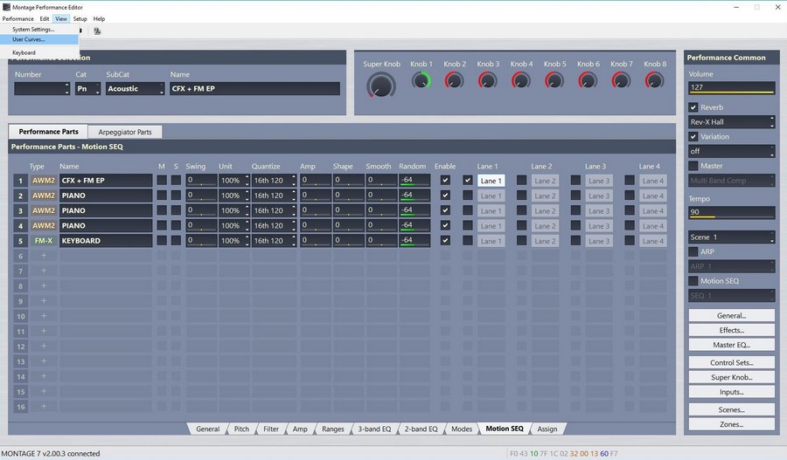787x460 pixels.
Task: Open the Master EQ dialog button
Action: click(731, 345)
